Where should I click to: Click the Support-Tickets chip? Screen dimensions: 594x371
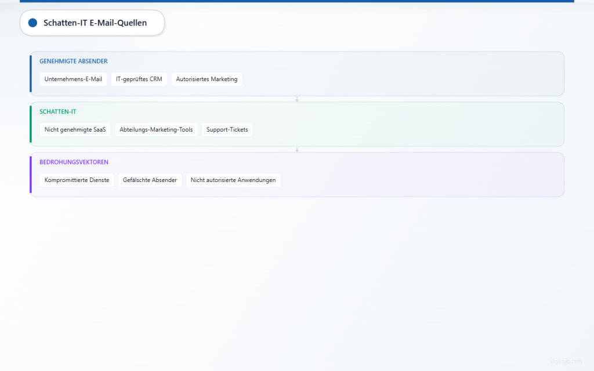pyautogui.click(x=227, y=129)
